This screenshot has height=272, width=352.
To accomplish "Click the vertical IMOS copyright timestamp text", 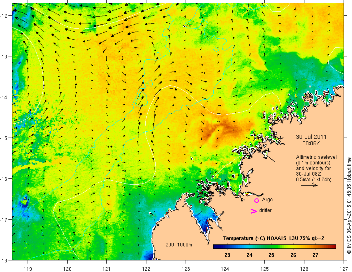I will [349, 206].
